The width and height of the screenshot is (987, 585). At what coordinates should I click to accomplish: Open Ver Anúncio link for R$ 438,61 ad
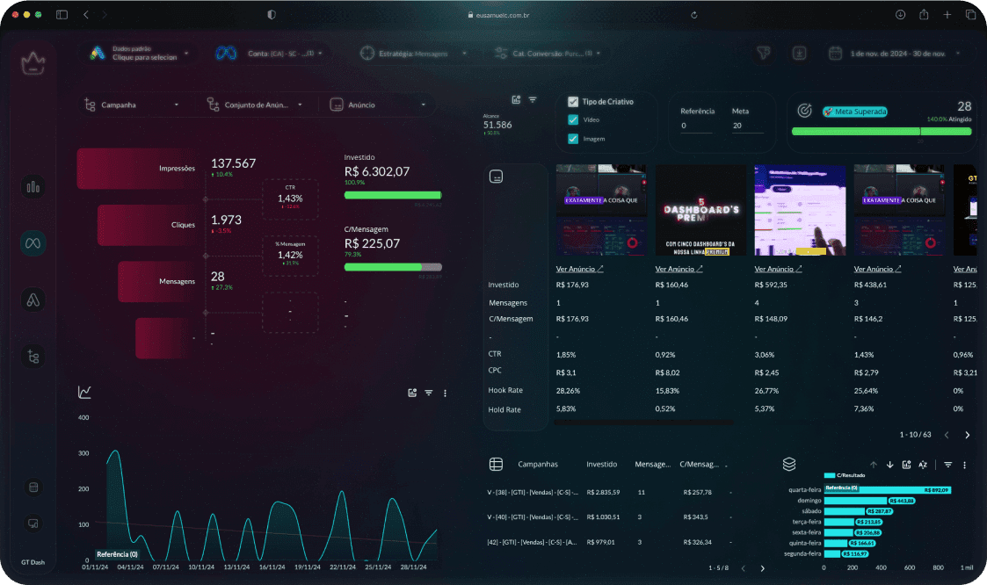click(x=877, y=269)
